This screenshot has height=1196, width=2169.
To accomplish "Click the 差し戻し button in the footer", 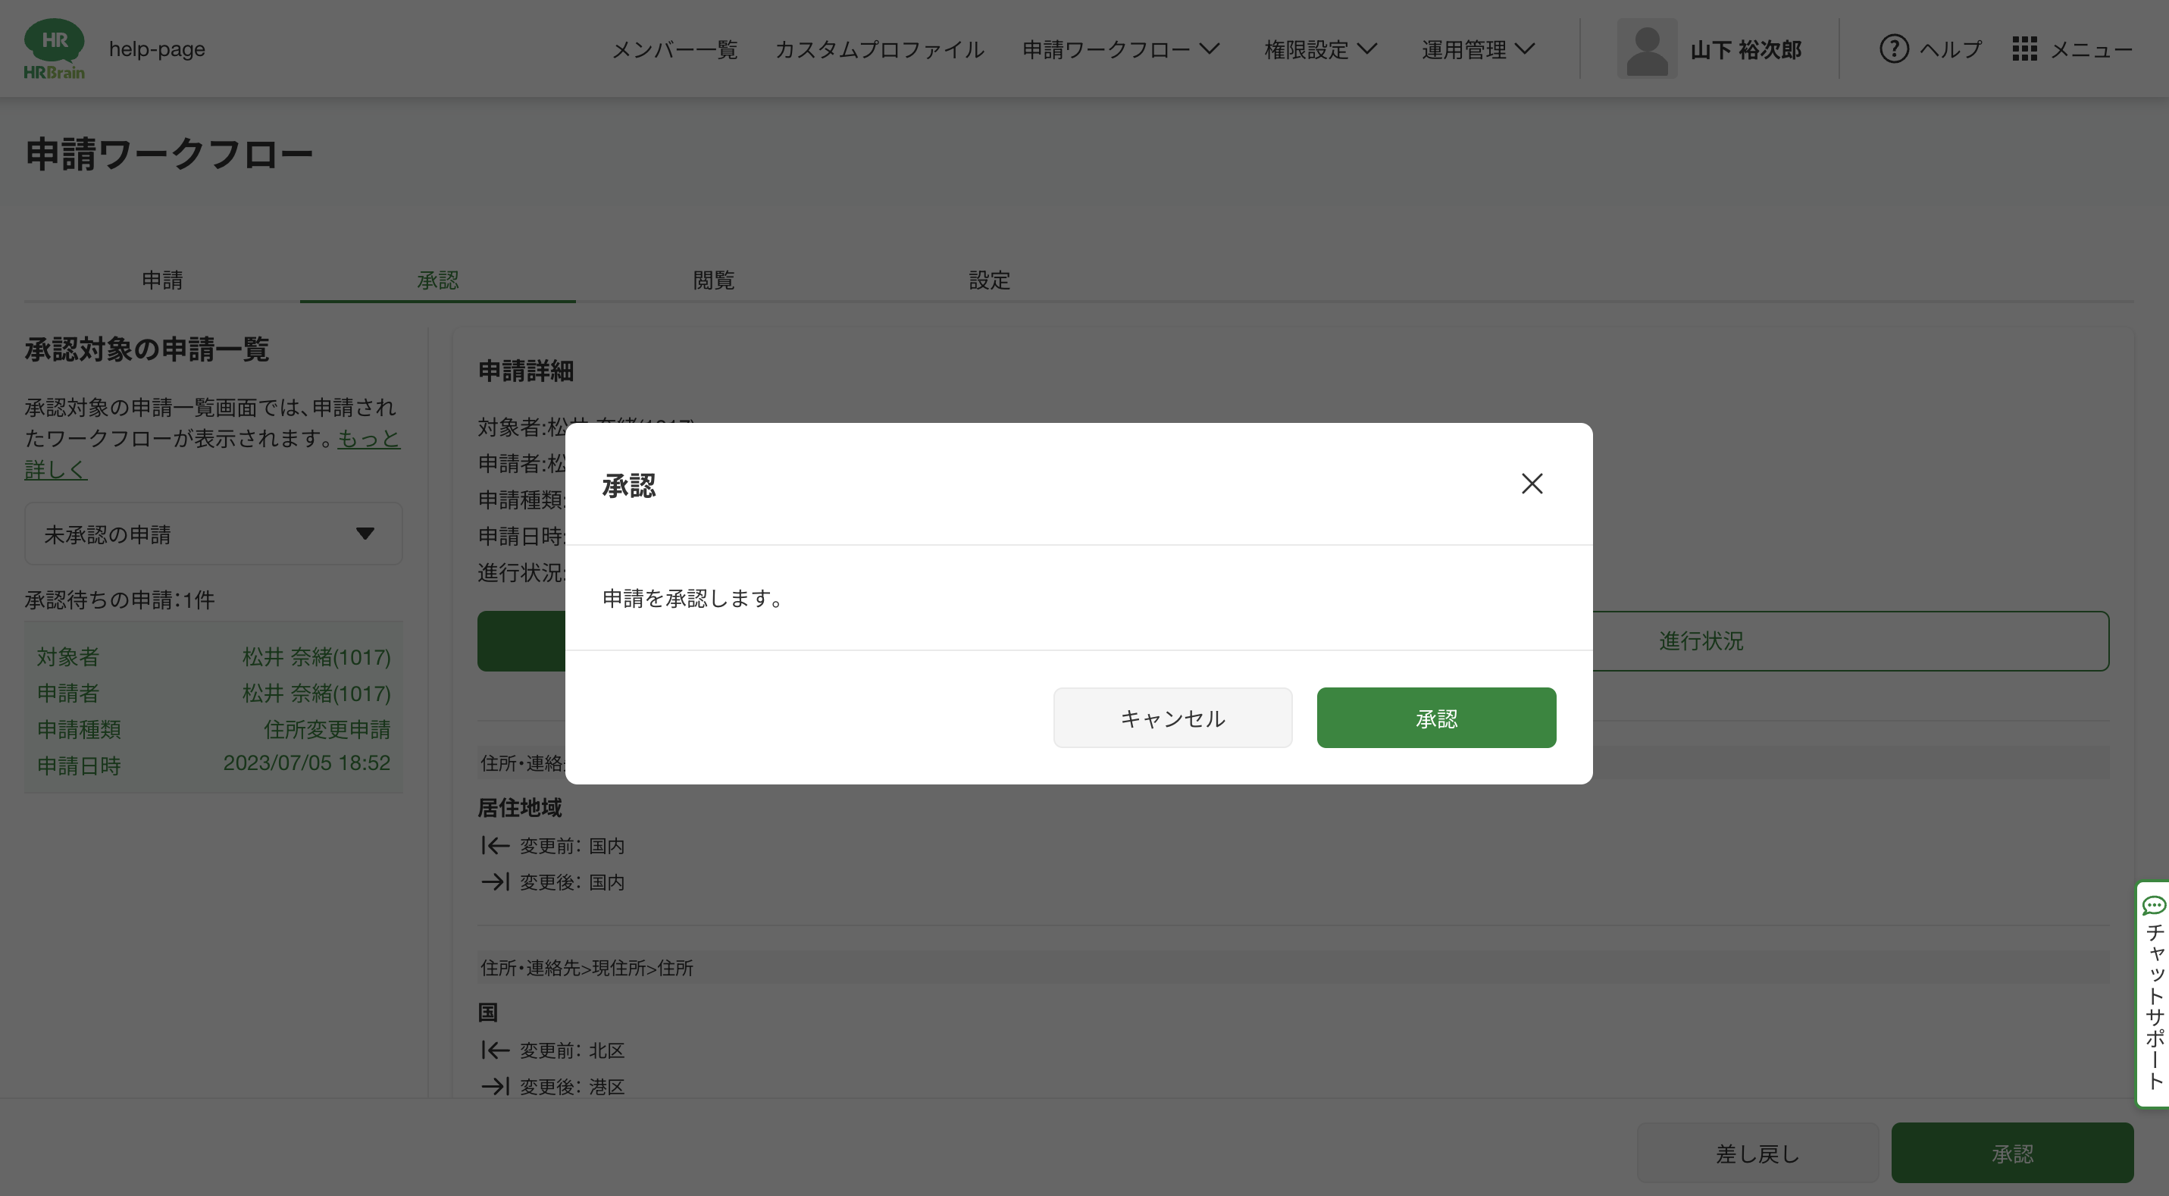I will (x=1757, y=1153).
